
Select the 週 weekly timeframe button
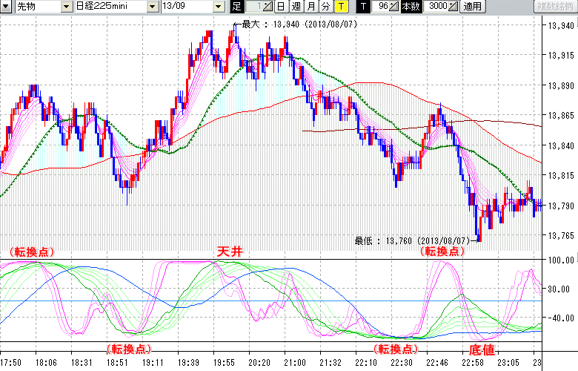tap(296, 7)
